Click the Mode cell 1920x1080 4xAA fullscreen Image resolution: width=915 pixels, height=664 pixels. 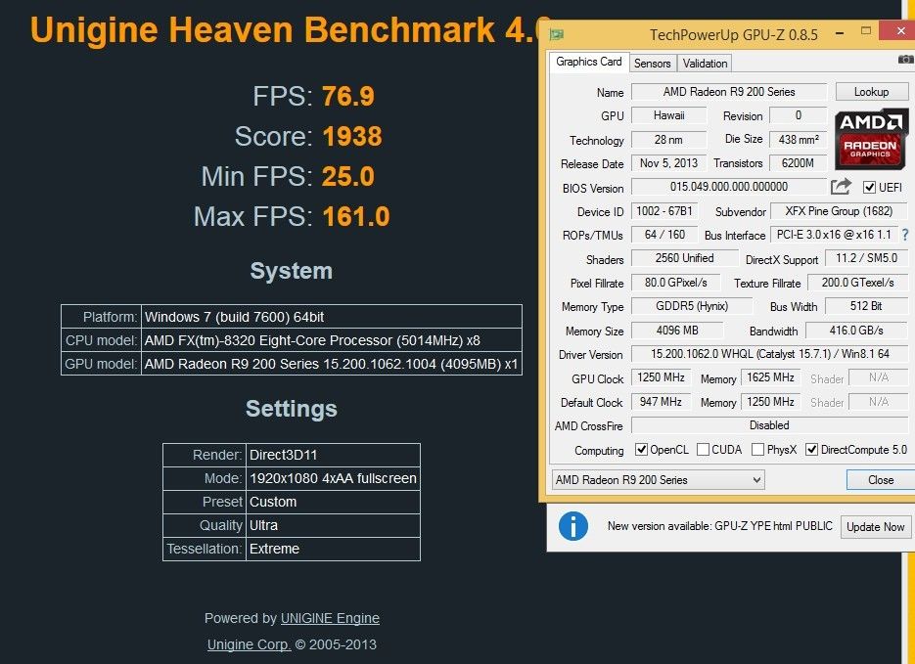pyautogui.click(x=333, y=478)
